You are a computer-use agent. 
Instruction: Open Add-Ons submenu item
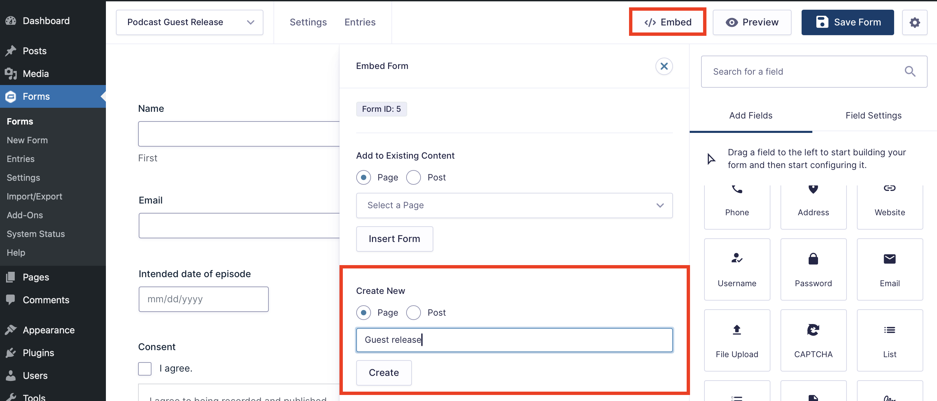tap(25, 215)
